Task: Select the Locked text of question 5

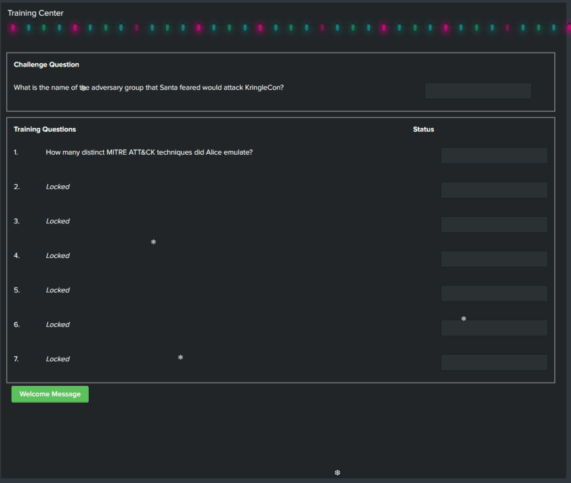Action: [x=57, y=290]
